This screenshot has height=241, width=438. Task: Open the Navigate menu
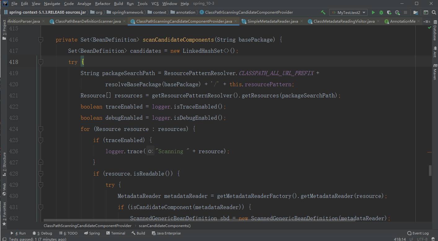point(52,4)
